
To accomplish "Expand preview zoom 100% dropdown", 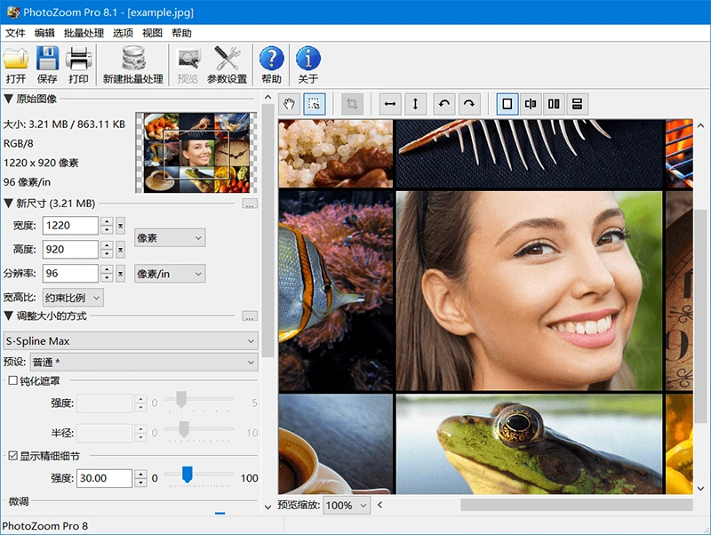I will pos(347,506).
